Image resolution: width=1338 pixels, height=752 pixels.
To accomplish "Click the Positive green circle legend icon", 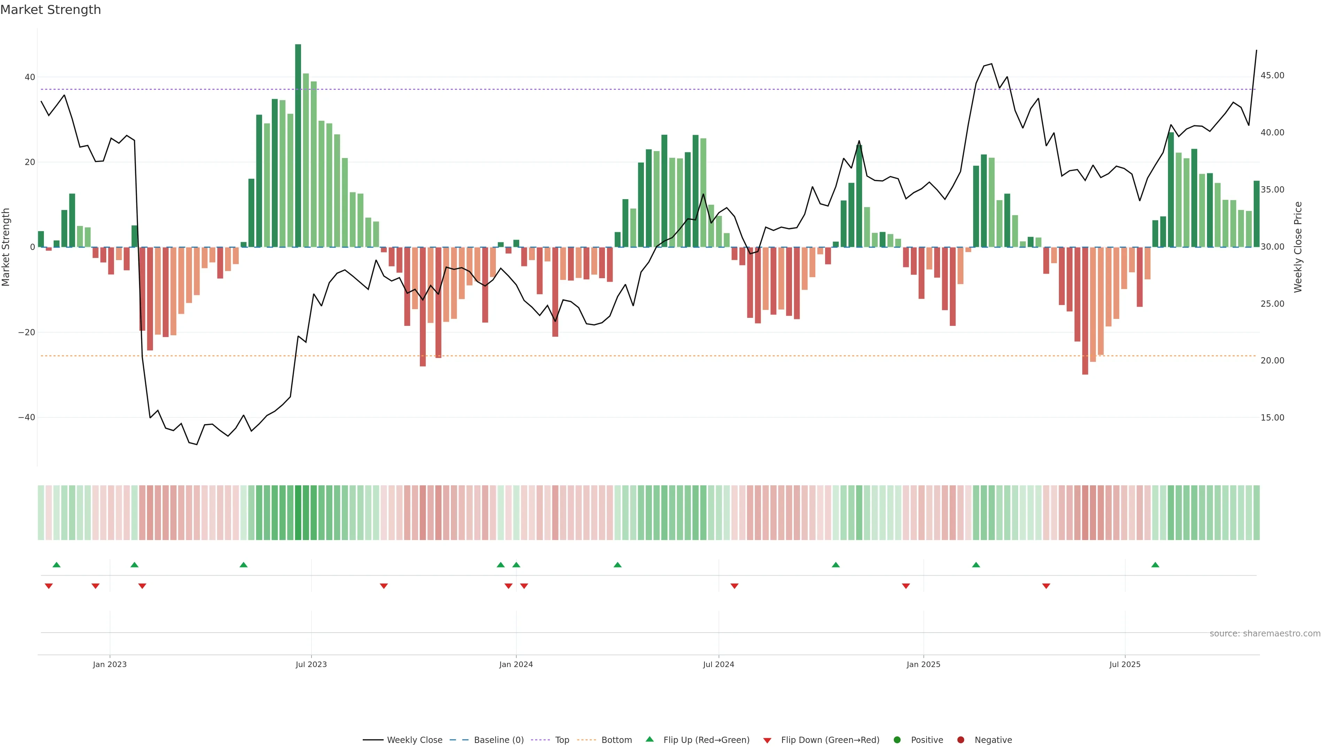I will click(x=897, y=739).
